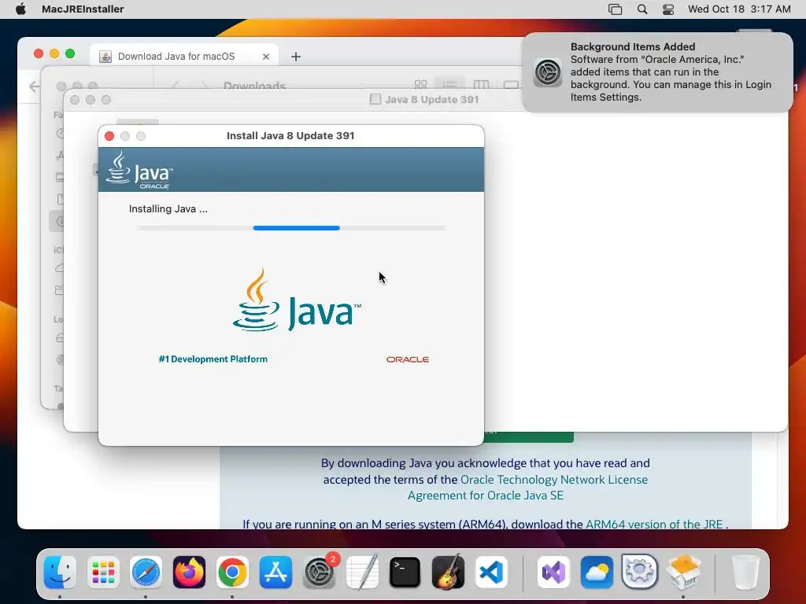Launch purple Visual Studio icon in Dock
The height and width of the screenshot is (604, 806).
point(553,573)
